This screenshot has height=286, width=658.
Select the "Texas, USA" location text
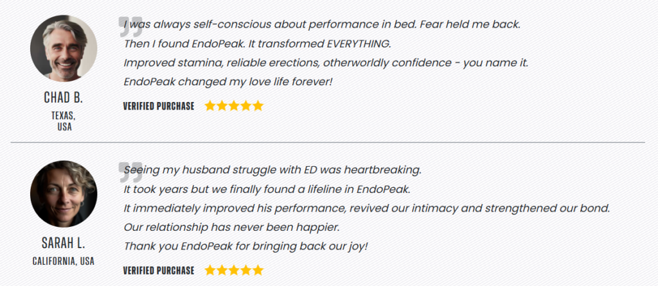63,121
